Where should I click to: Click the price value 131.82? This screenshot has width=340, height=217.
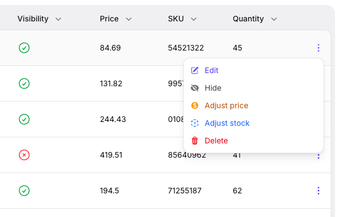click(111, 84)
